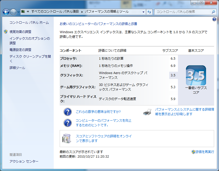The height and width of the screenshot is (171, 219).
Task: Open 詳細ツール from the sidebar
Action: [x=17, y=68]
